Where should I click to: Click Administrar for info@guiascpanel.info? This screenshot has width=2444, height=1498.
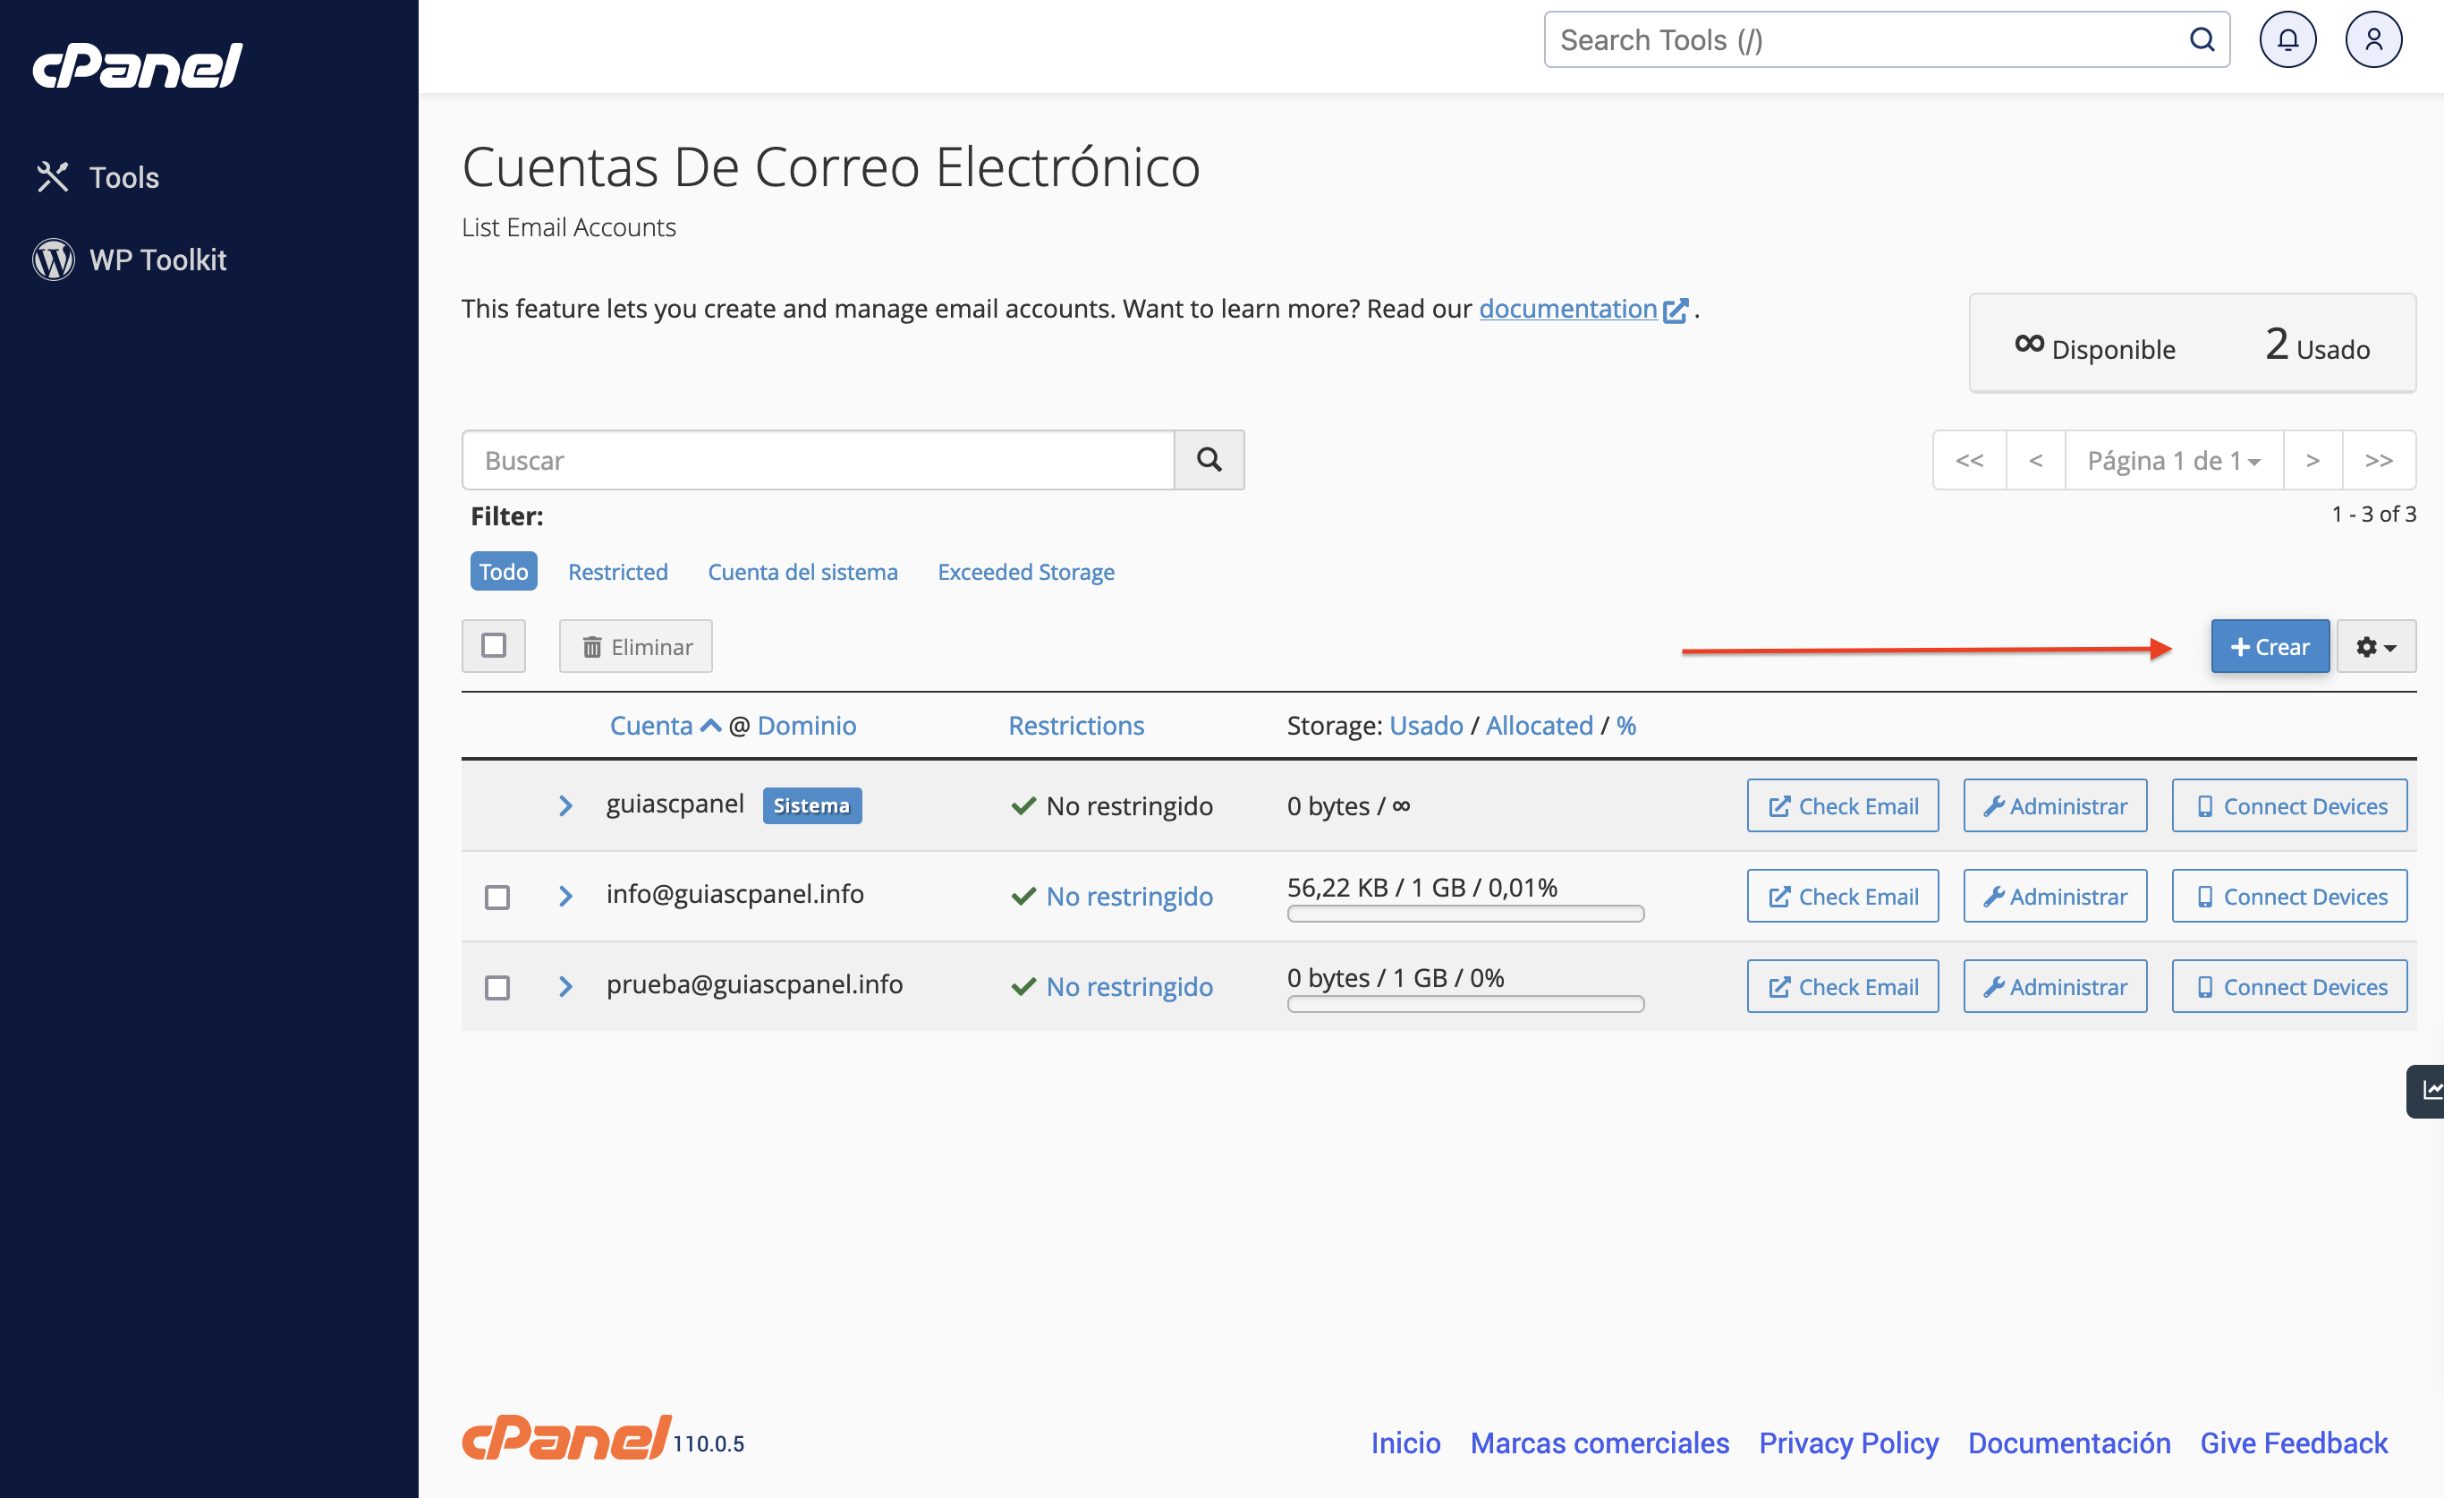pos(2055,896)
